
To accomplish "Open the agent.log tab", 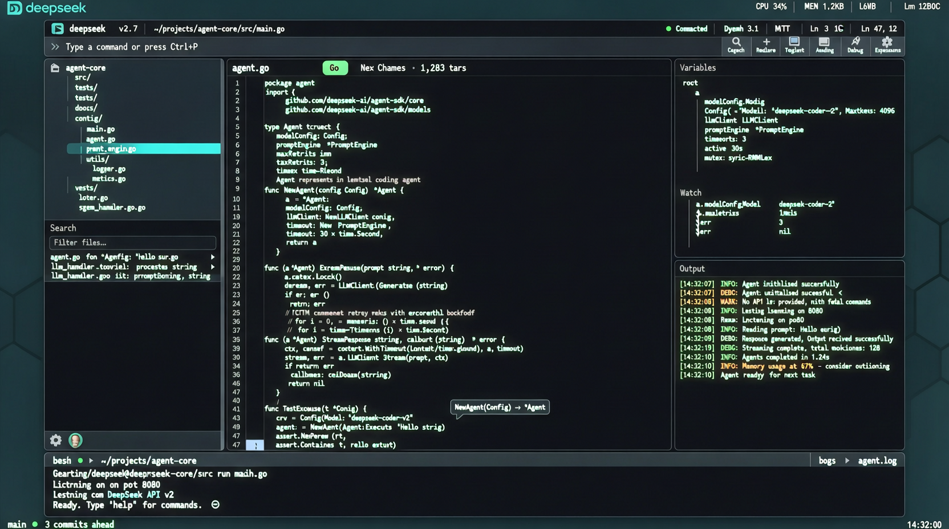I will [877, 461].
